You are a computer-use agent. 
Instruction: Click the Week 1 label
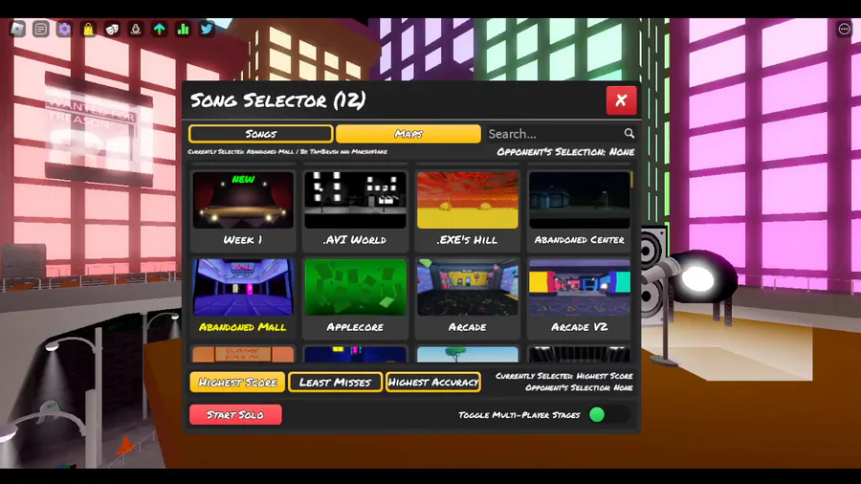pos(243,240)
